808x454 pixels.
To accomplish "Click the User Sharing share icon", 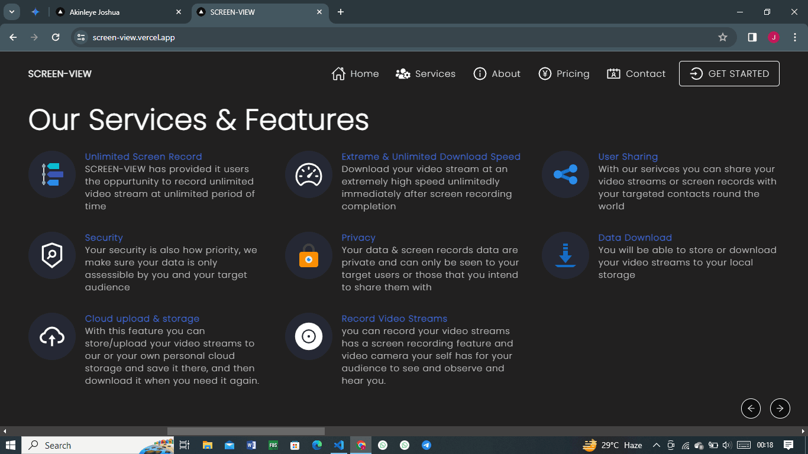I will 565,174.
